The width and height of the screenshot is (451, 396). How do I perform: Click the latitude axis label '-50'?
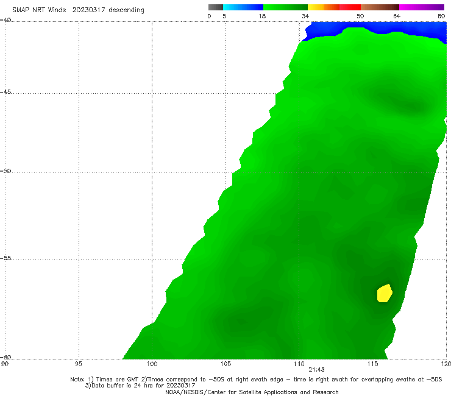pos(5,171)
